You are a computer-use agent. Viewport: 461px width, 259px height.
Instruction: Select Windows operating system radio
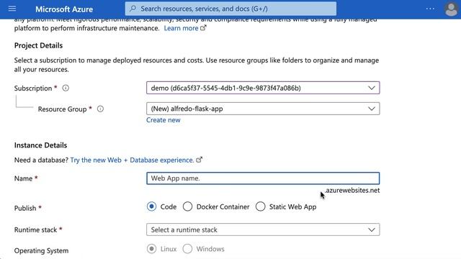(x=187, y=249)
